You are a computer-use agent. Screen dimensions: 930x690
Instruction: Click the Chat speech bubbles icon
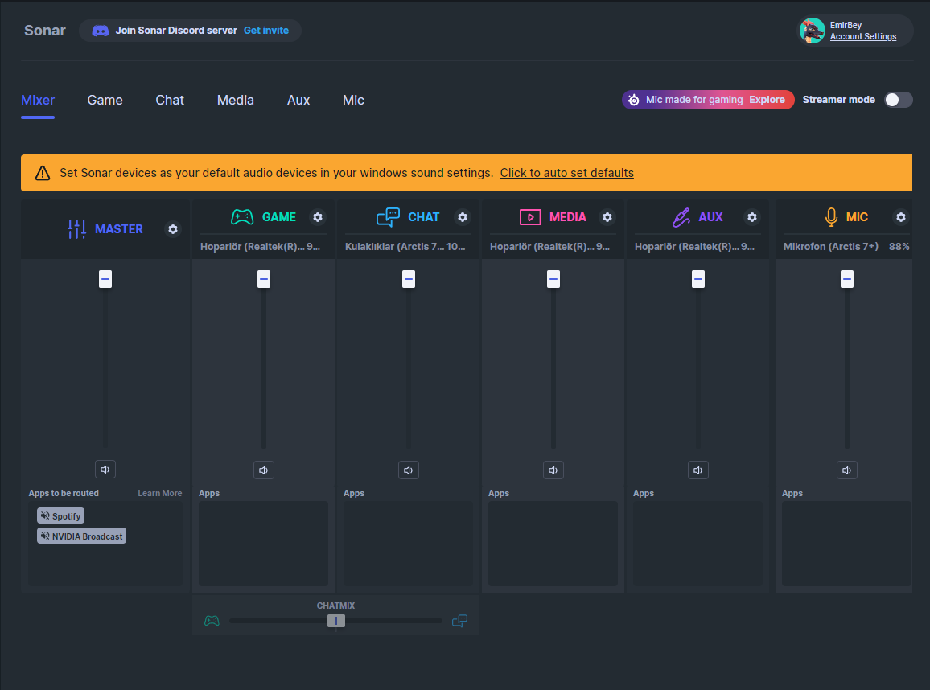[x=388, y=217]
